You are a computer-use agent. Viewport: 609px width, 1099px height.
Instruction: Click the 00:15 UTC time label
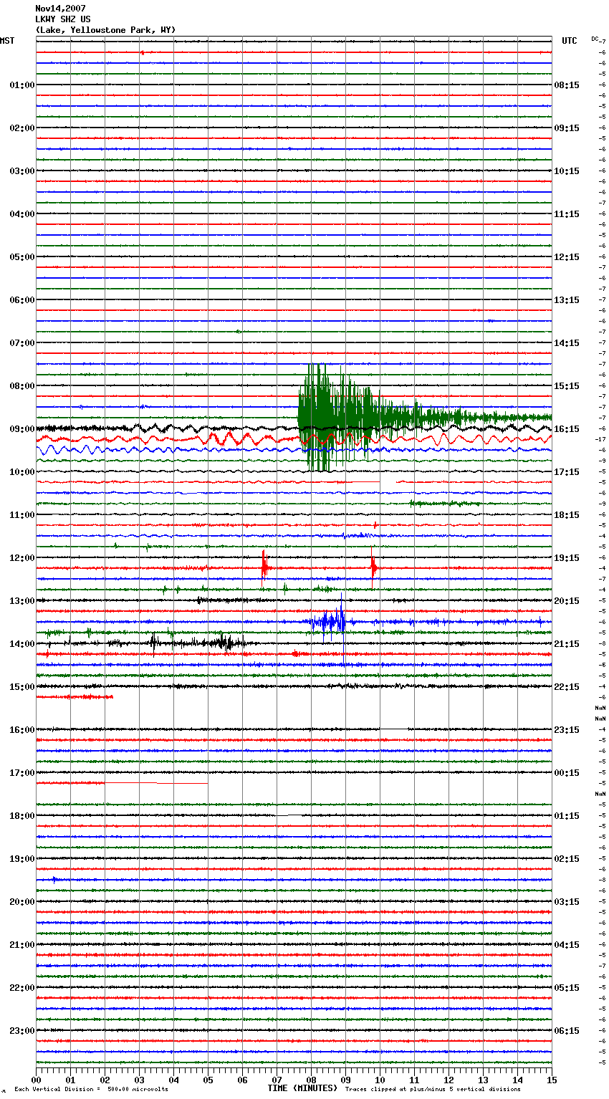coord(567,773)
